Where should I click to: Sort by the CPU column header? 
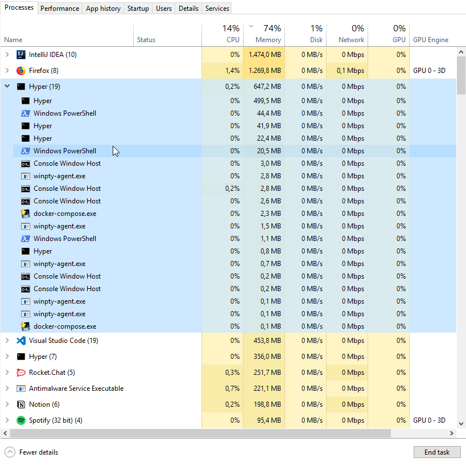222,35
